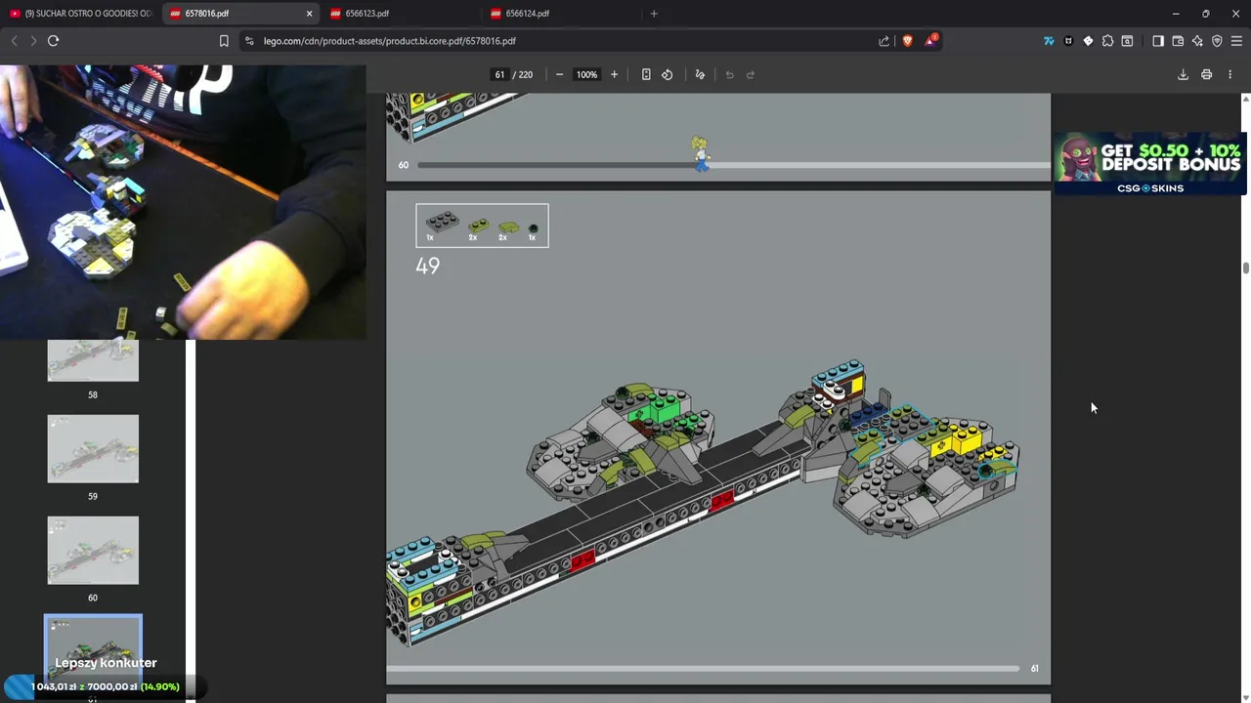Click the fit to page icon
The height and width of the screenshot is (703, 1251).
click(646, 74)
